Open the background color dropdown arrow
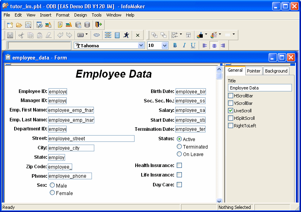The height and width of the screenshot is (212, 301). [x=220, y=34]
